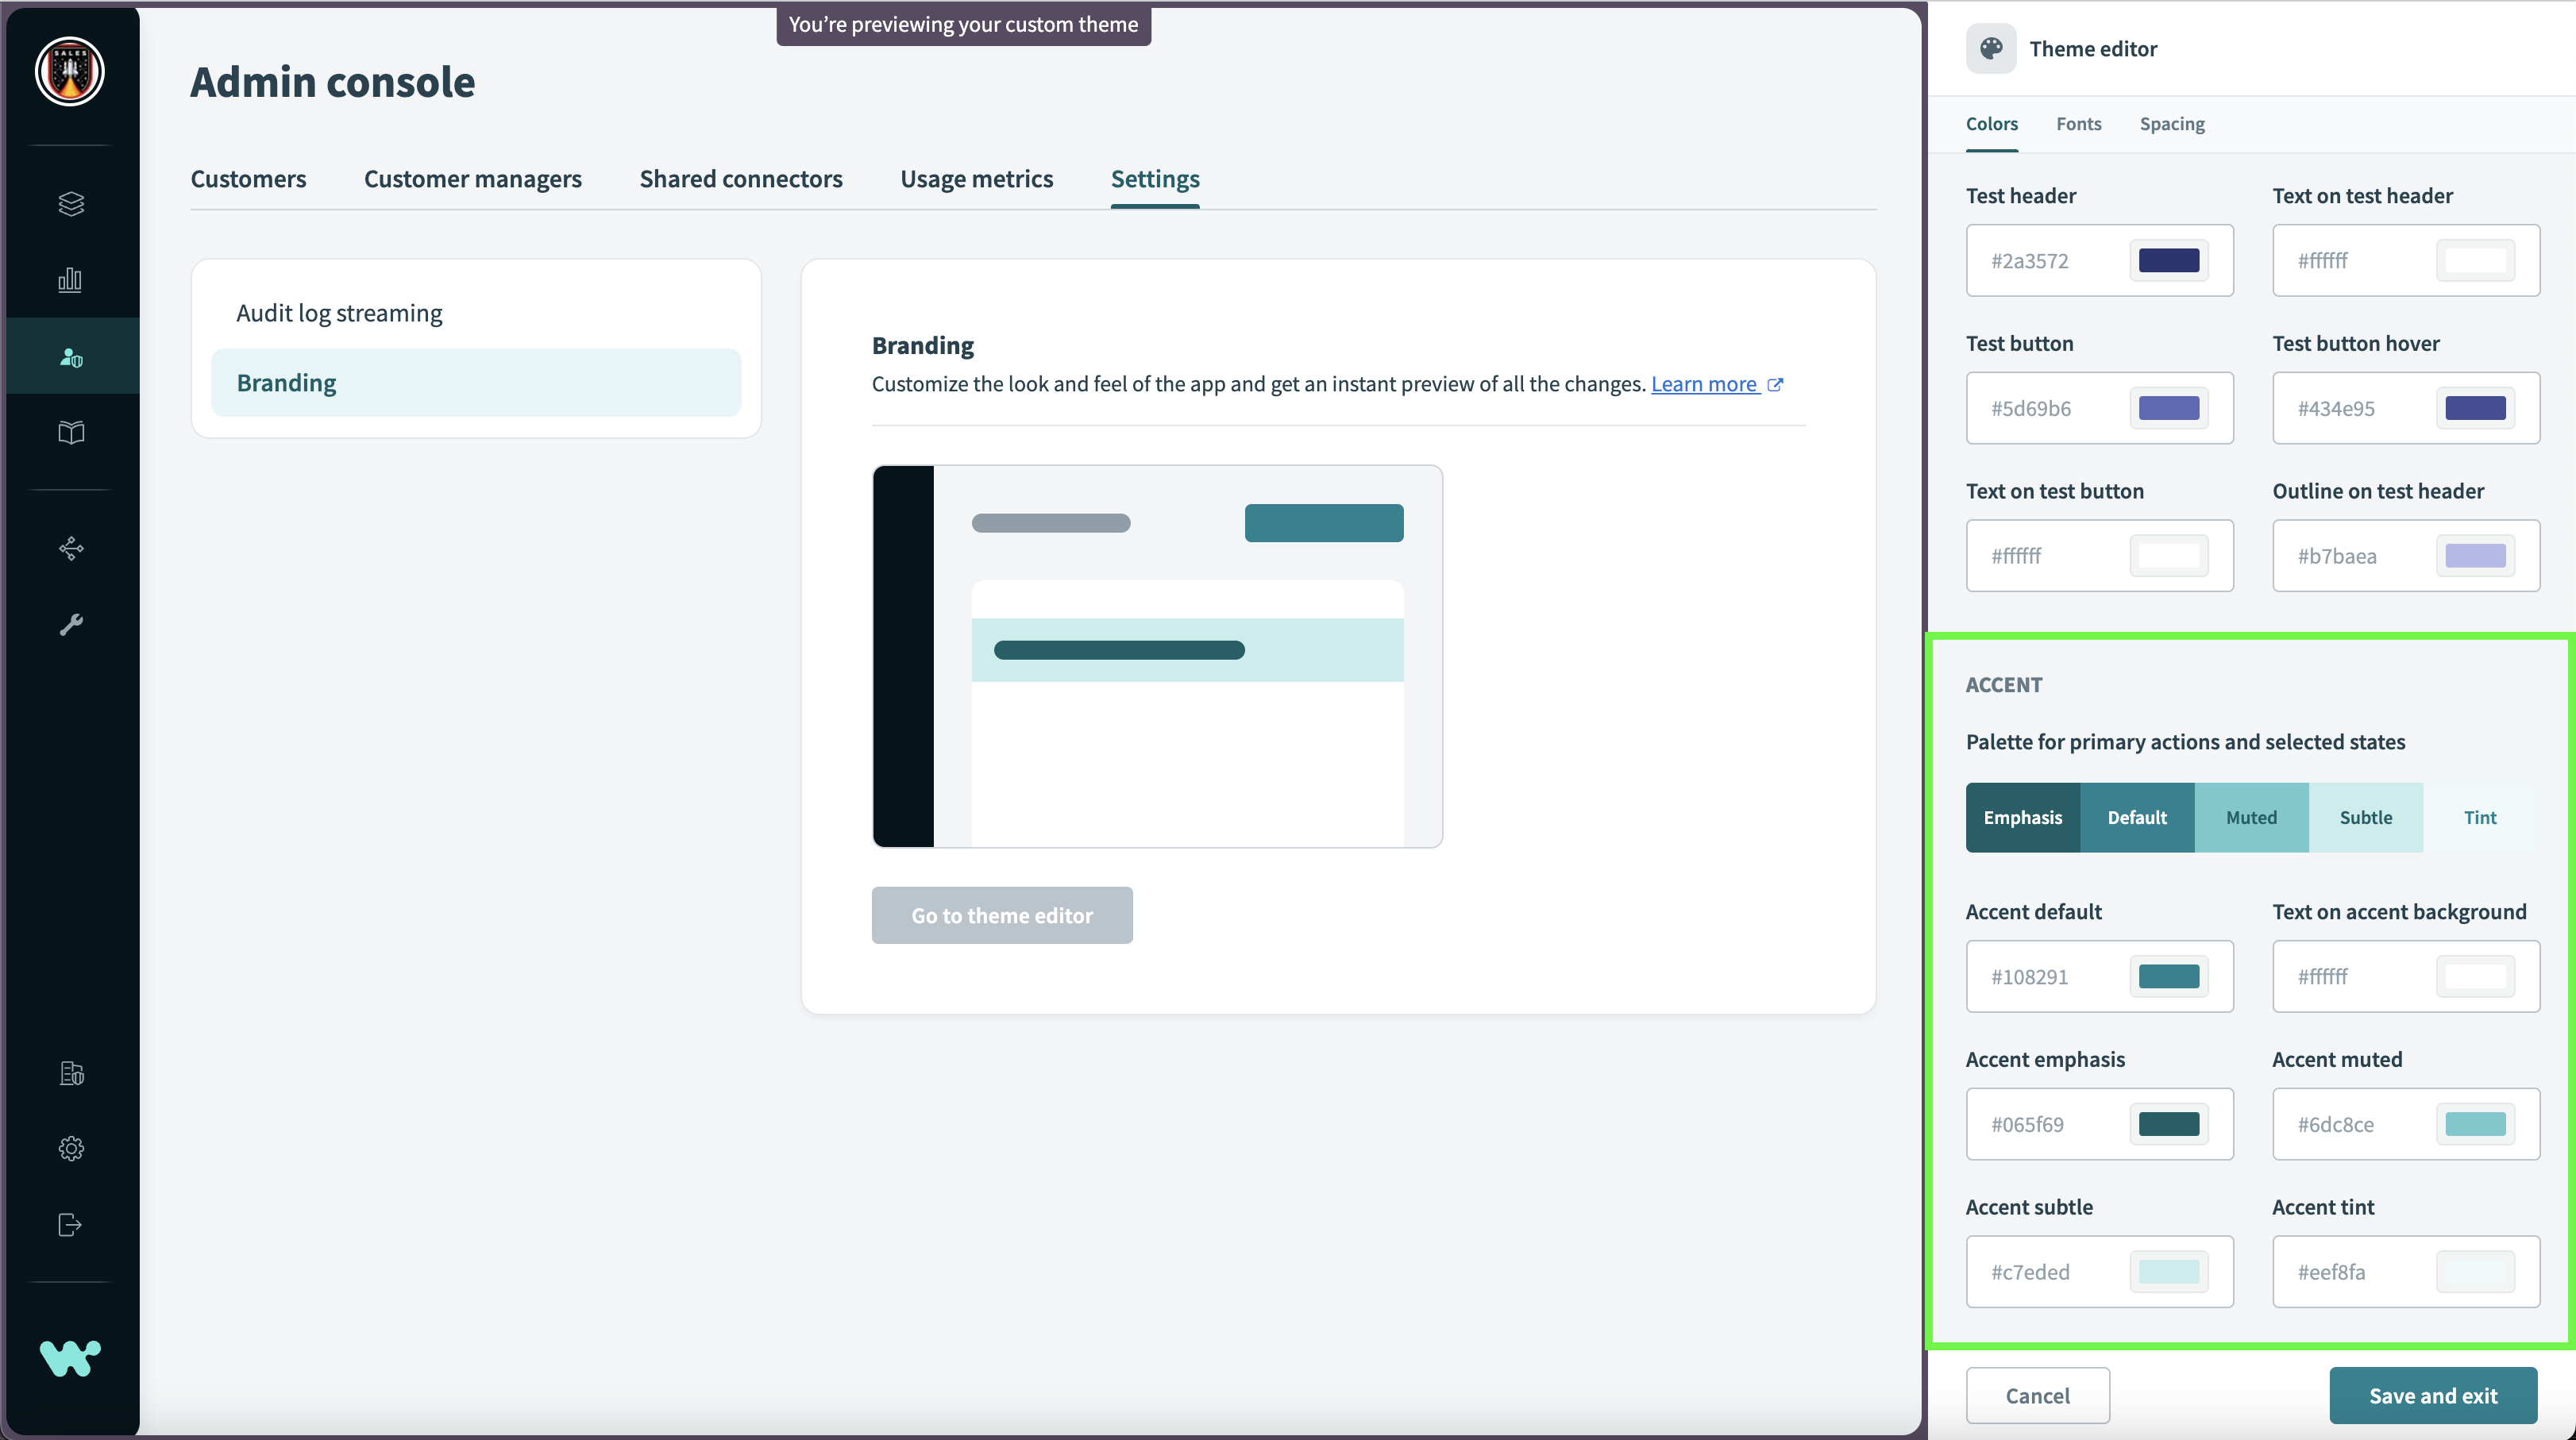Click the Cancel button in the theme editor

pos(2037,1395)
